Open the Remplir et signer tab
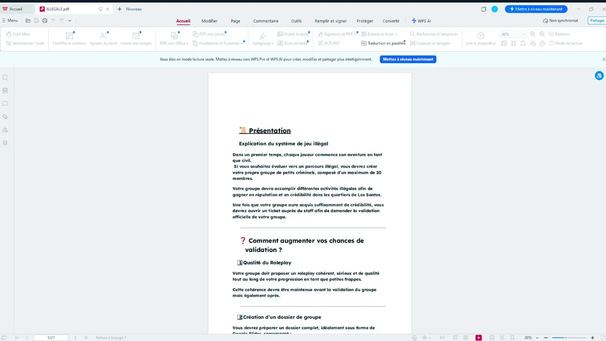This screenshot has width=606, height=341. (x=330, y=21)
